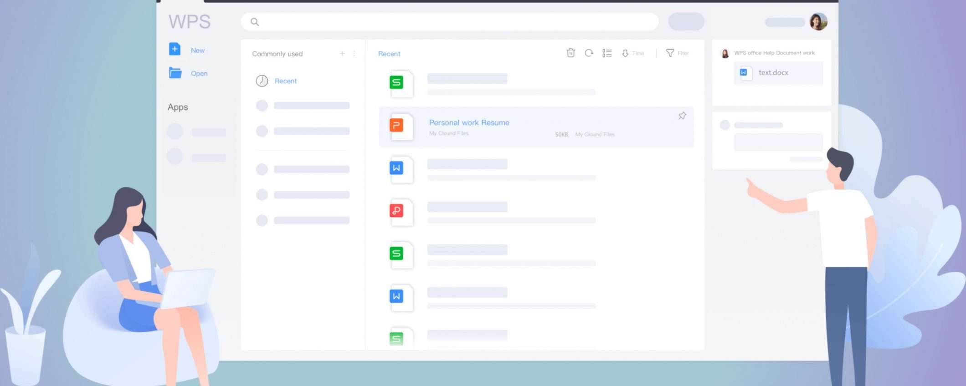The image size is (966, 386).
Task: Select the Recent tab header
Action: click(389, 54)
